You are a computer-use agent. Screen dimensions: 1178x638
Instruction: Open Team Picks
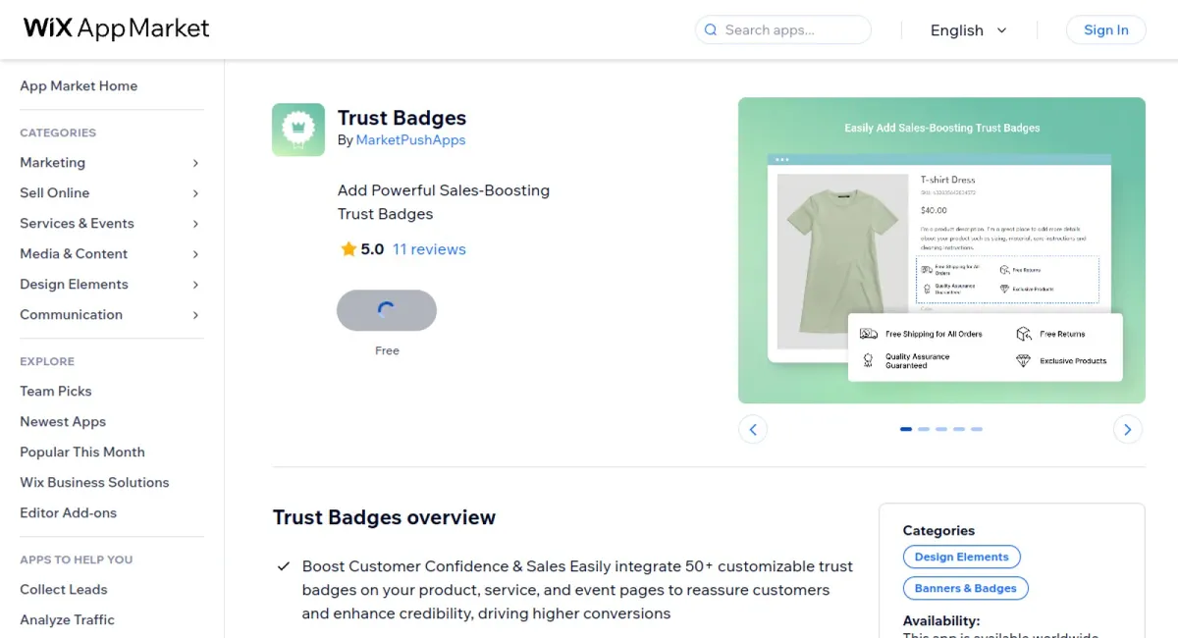pyautogui.click(x=55, y=391)
